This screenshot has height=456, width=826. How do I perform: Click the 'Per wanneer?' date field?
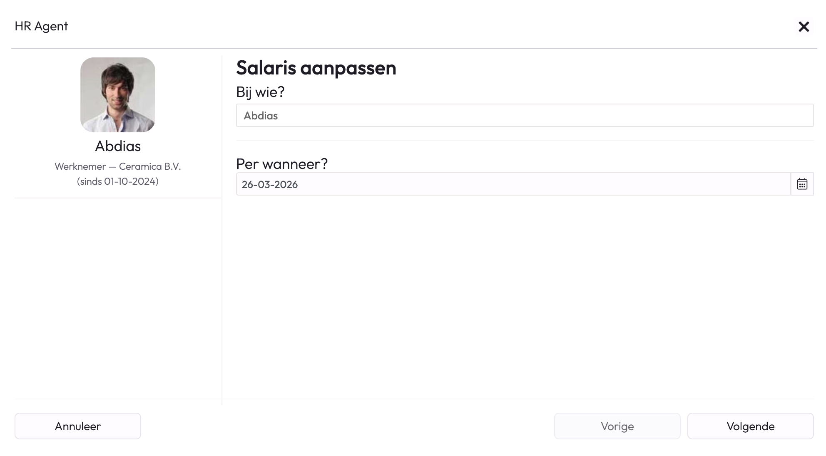pos(513,184)
